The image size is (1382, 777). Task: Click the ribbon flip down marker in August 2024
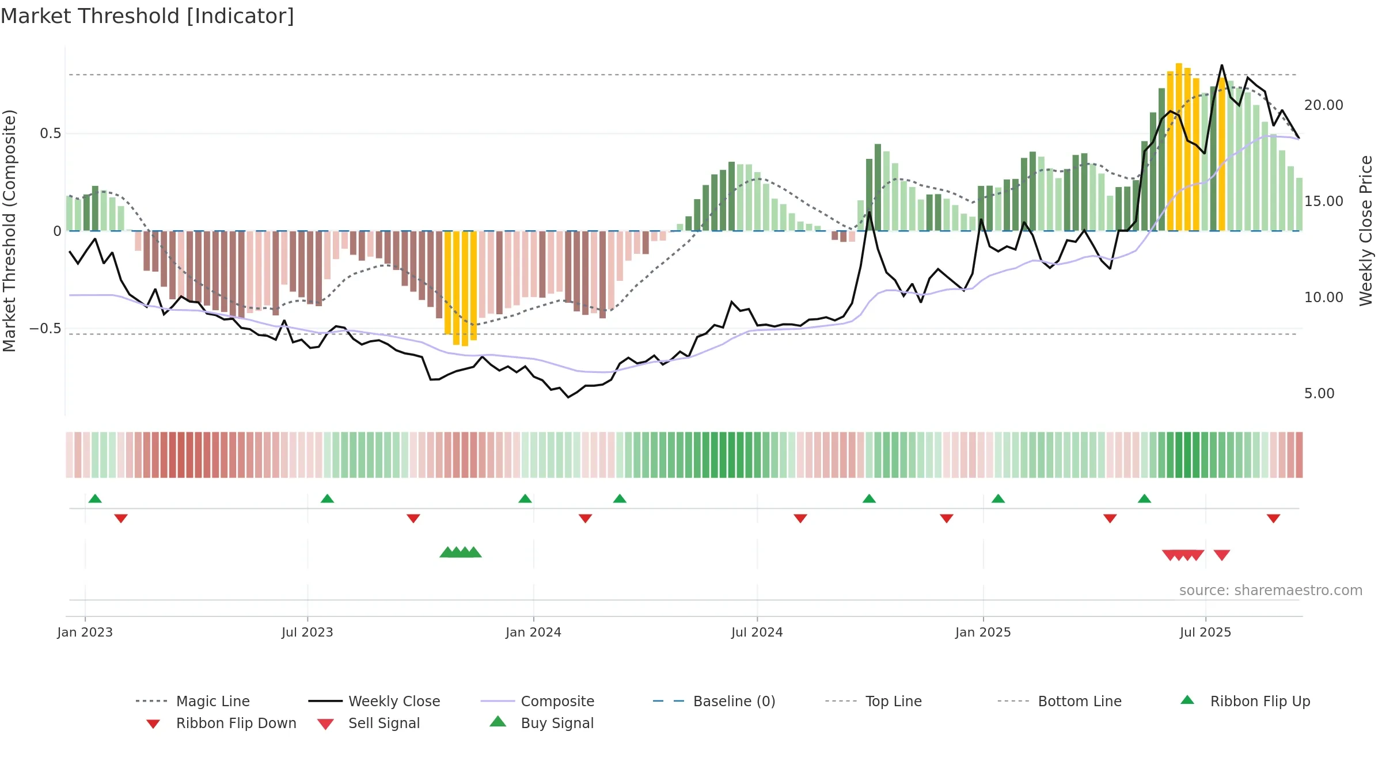click(800, 519)
